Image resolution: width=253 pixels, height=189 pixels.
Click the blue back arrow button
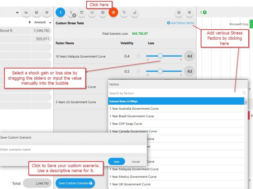60,13
